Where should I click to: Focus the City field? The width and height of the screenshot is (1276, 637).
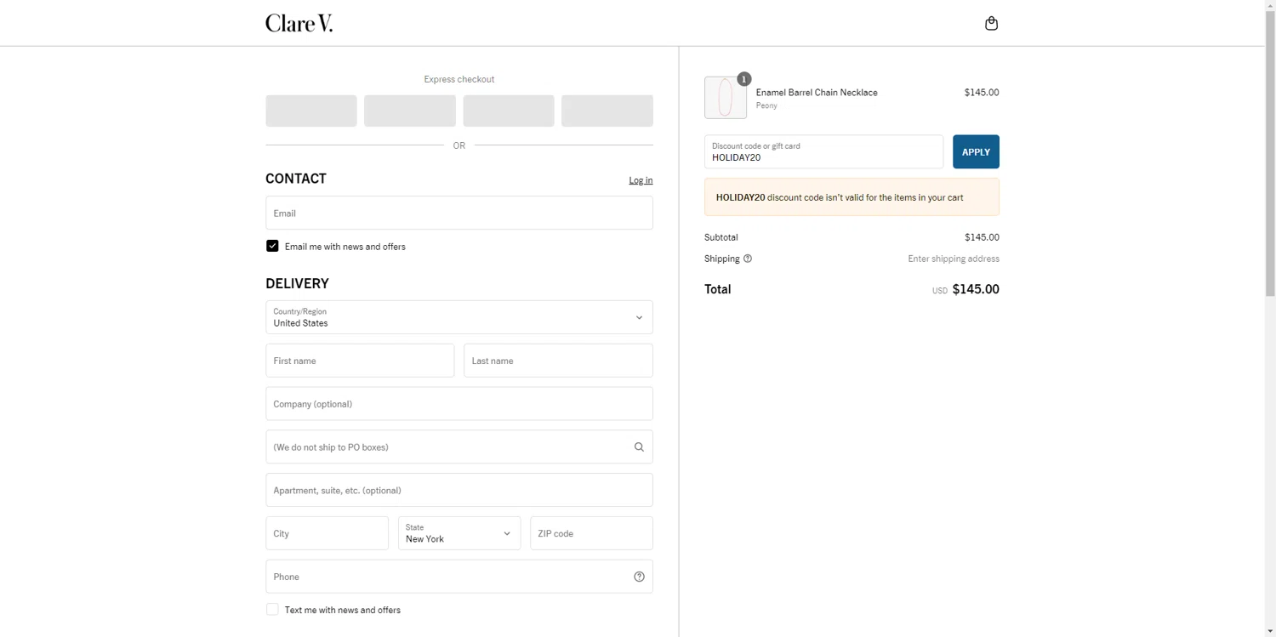click(327, 533)
